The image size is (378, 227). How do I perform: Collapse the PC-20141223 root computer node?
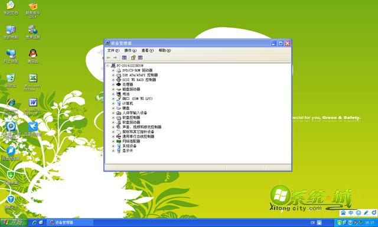point(107,66)
